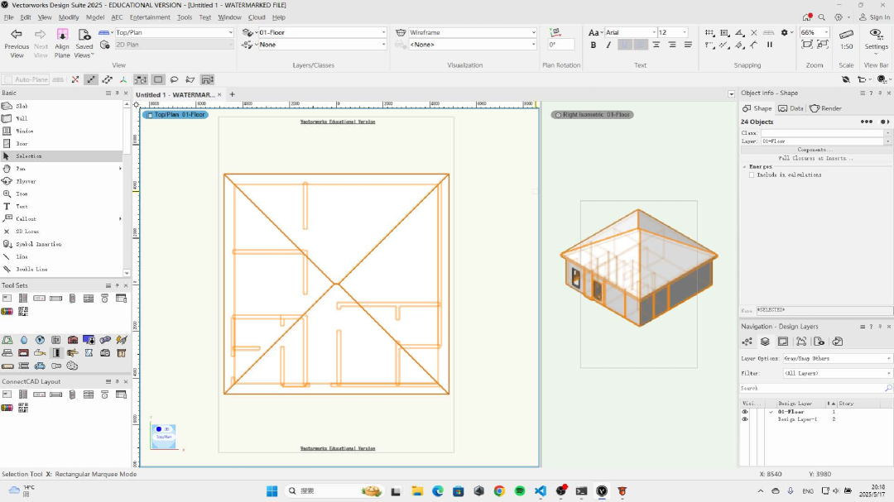The width and height of the screenshot is (894, 502).
Task: Go to Previous View
Action: coord(17,35)
